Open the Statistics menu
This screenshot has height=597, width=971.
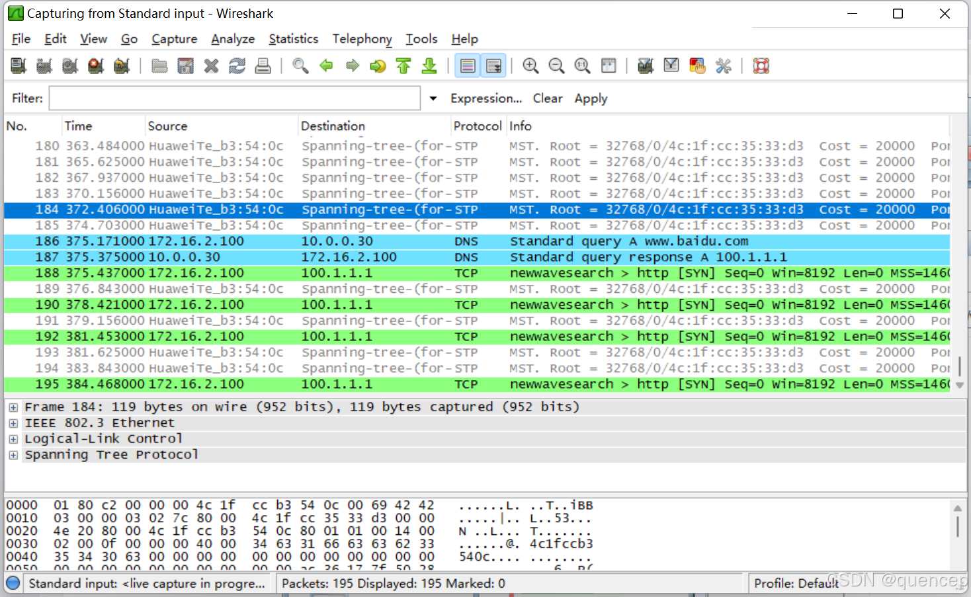(x=293, y=39)
